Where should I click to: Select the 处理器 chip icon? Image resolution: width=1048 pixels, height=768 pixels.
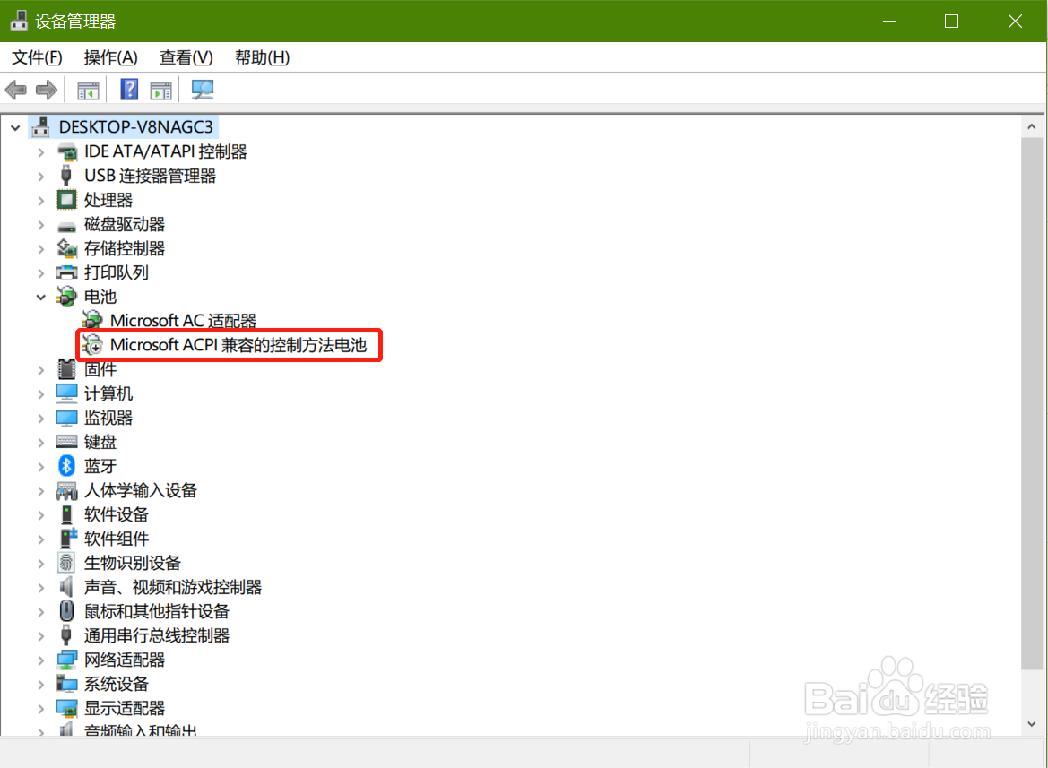67,201
